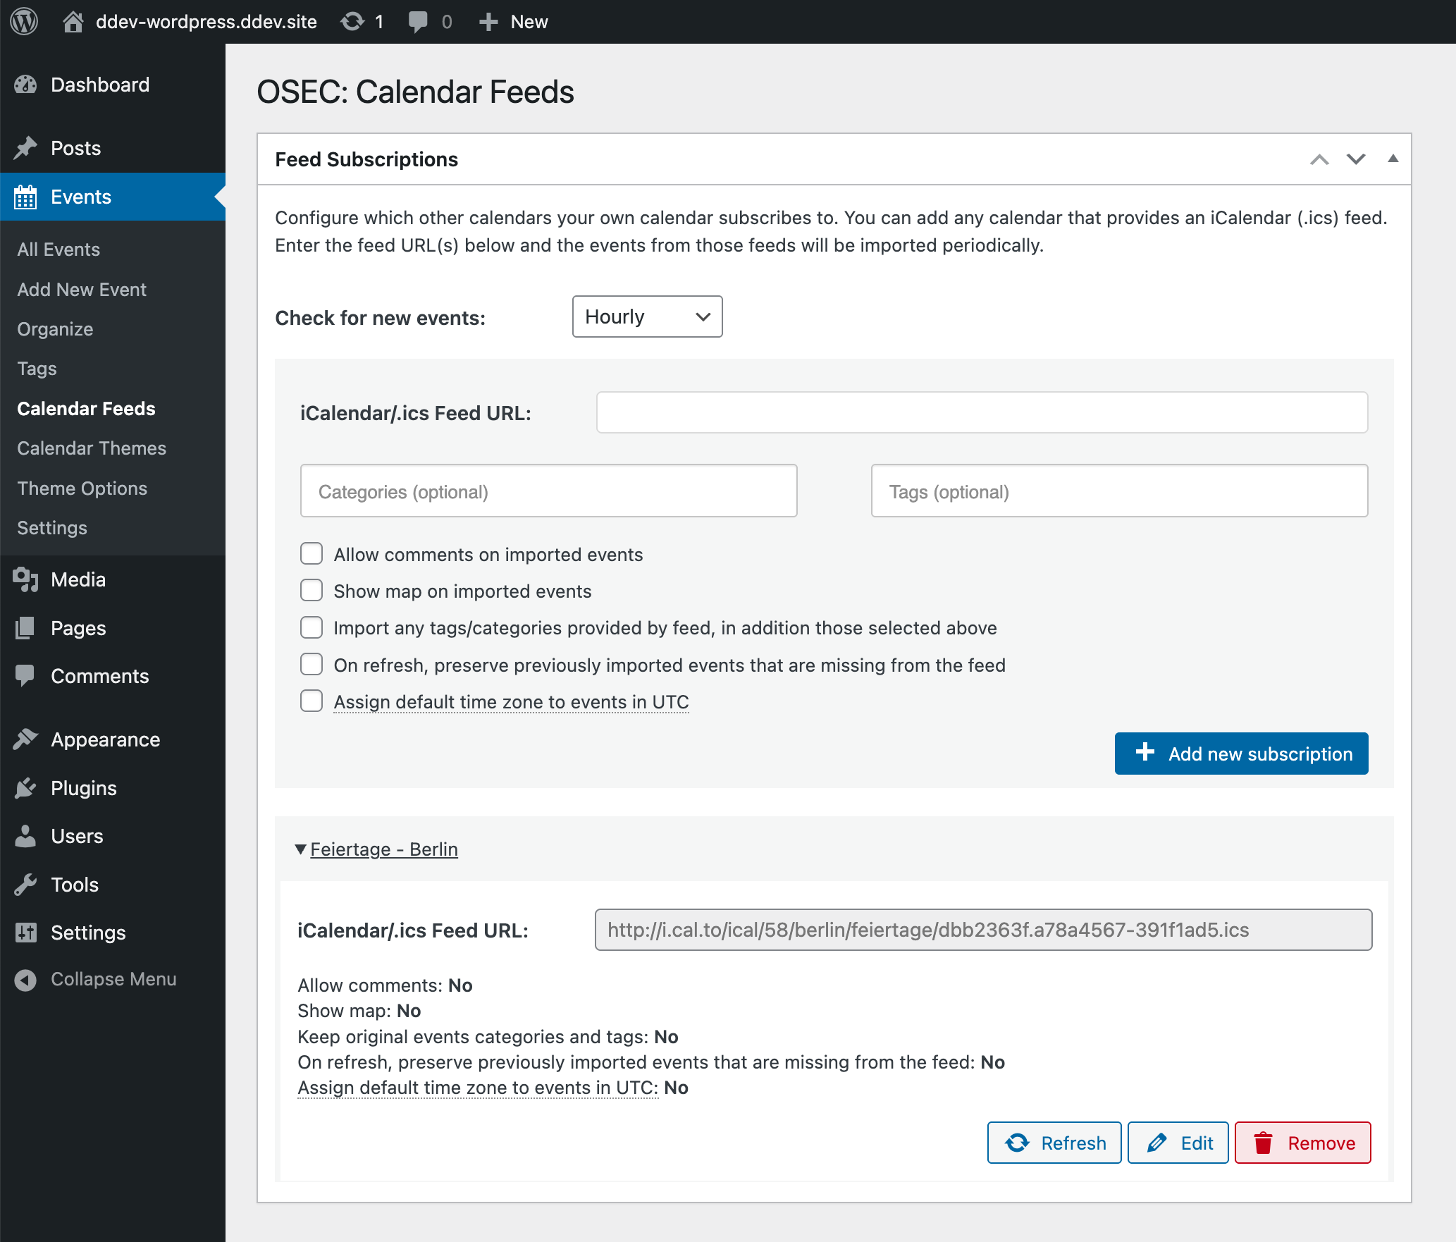Click the Collapse Menu arrow icon

pos(25,980)
